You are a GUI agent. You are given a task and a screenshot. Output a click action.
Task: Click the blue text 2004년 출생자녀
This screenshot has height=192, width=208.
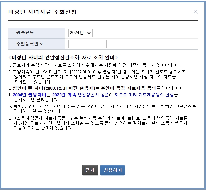[x=29, y=95]
